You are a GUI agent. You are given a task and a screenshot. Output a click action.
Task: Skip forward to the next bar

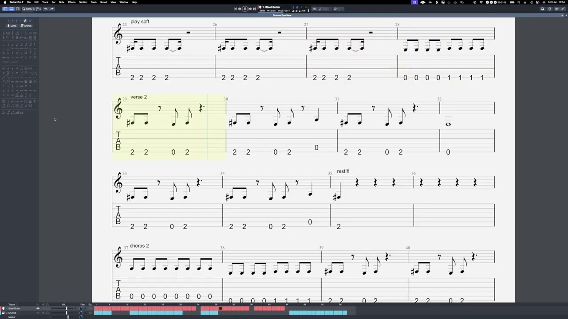pos(250,9)
